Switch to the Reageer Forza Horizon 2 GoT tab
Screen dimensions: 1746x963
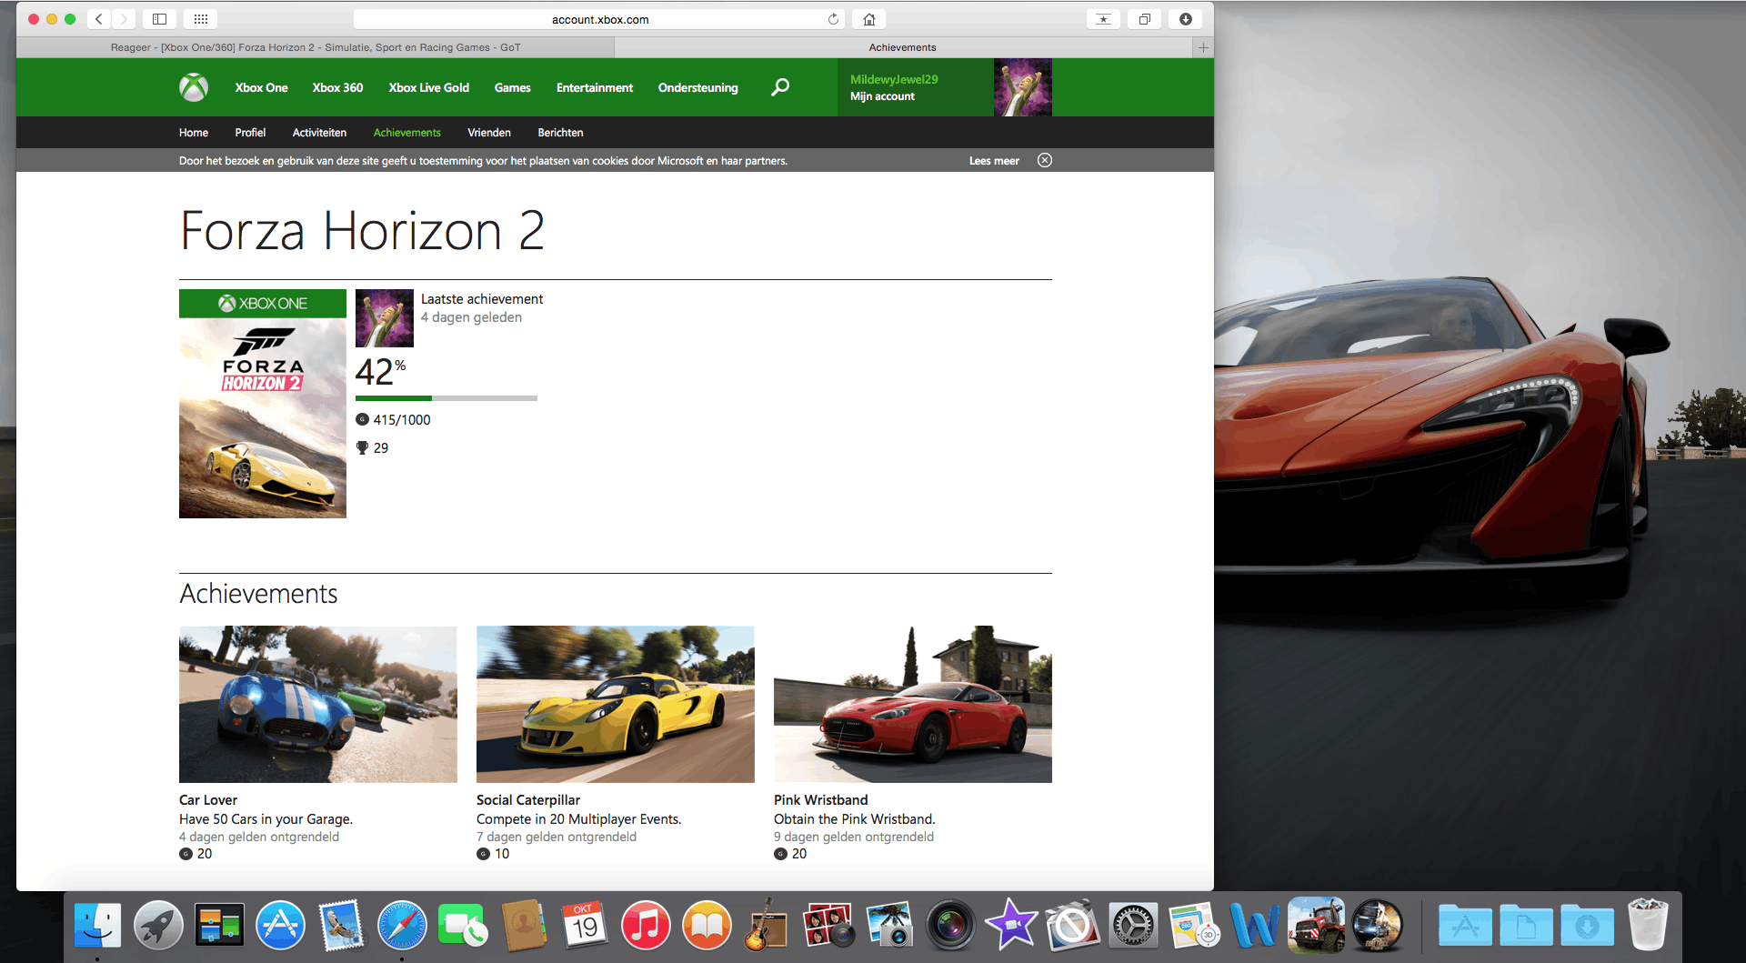316,47
